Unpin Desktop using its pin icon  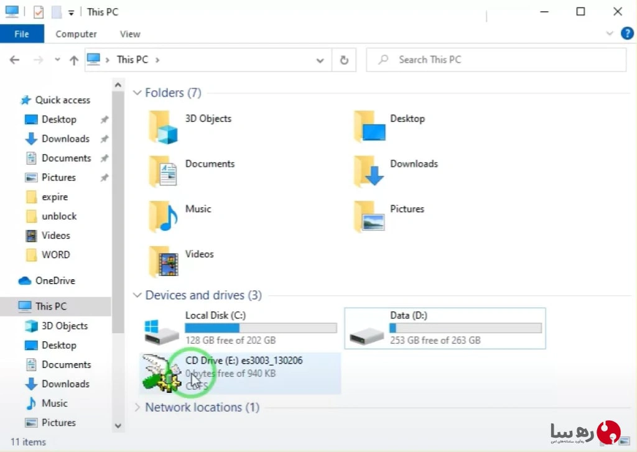[x=105, y=119]
